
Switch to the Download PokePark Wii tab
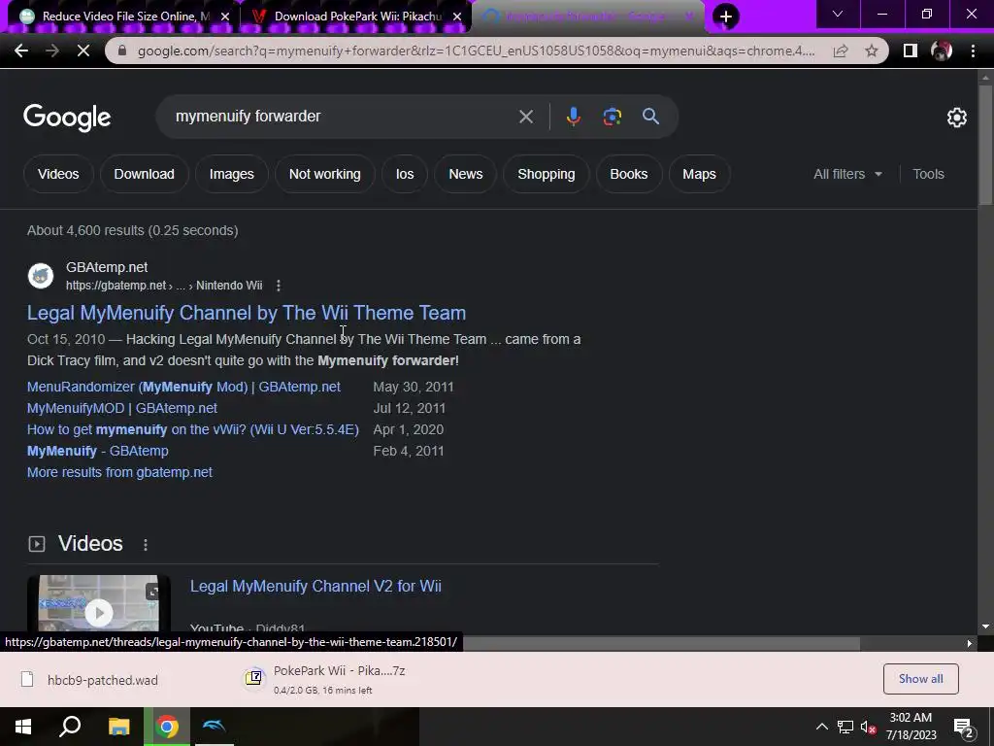click(x=357, y=17)
